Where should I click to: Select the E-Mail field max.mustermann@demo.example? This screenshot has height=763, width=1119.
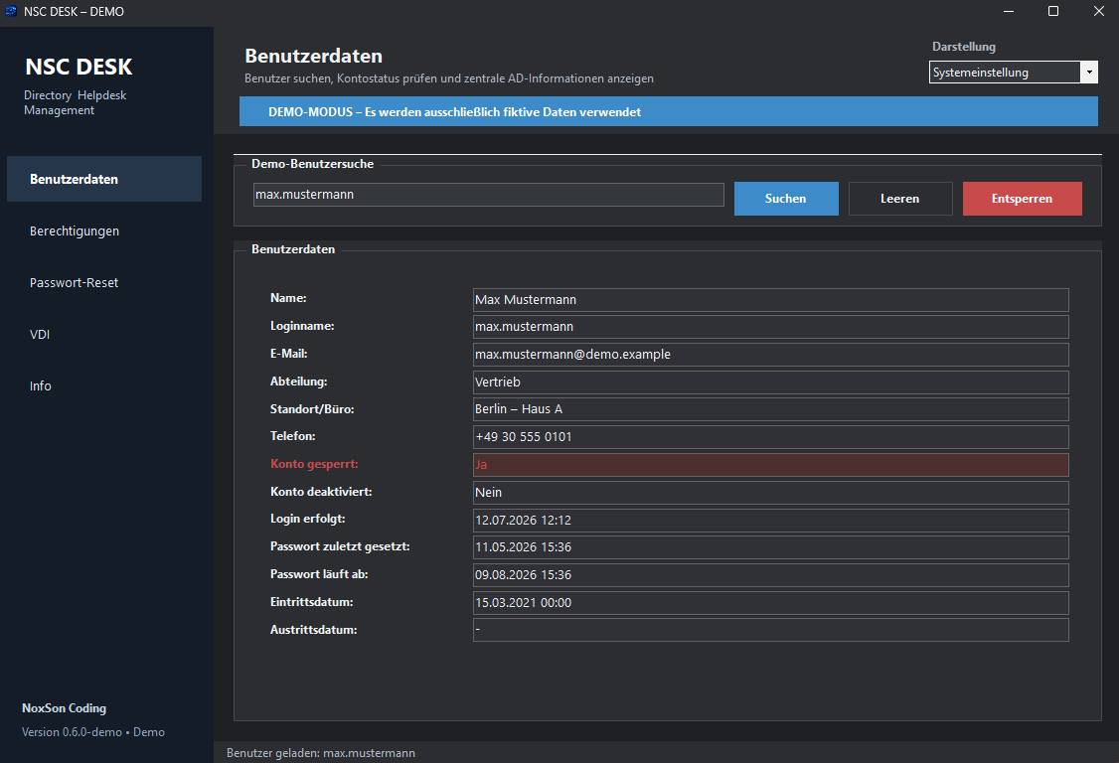click(x=771, y=355)
